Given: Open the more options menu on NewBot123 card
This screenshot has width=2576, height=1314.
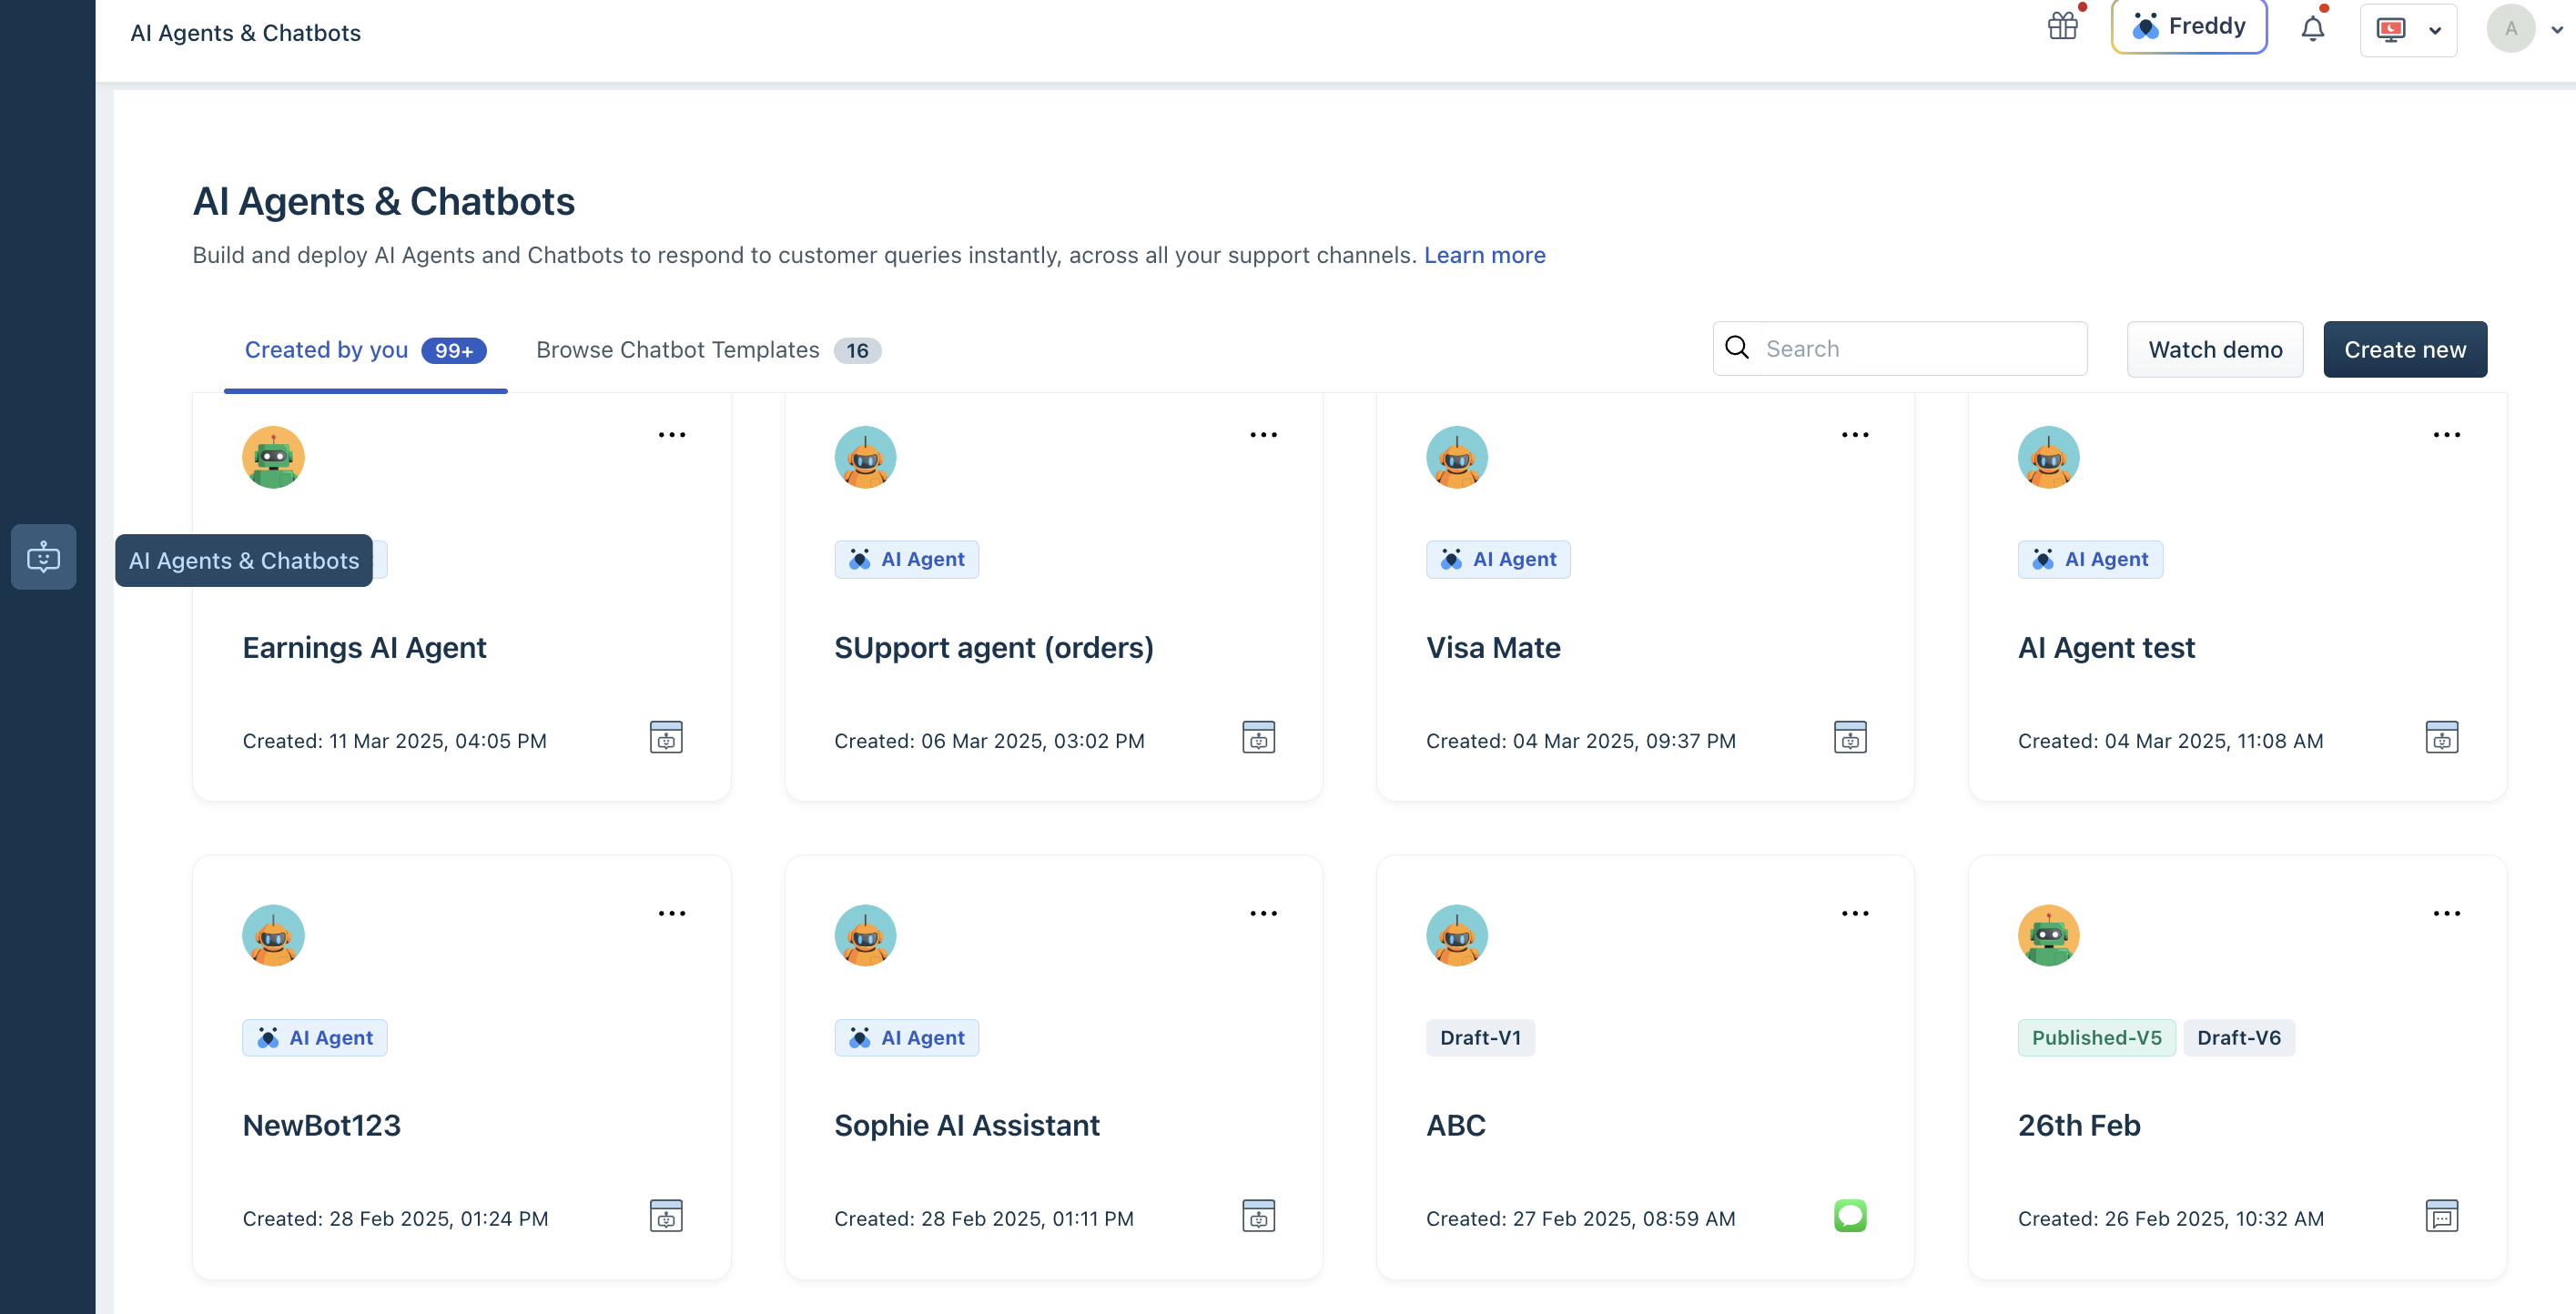Looking at the screenshot, I should click(672, 913).
